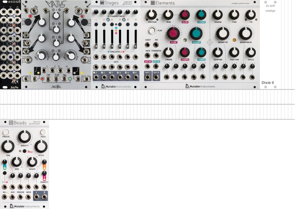Image resolution: width=295 pixels, height=209 pixels.
Task: Click the first TIME/LEVEL jack on Stages
Action: 96,57
